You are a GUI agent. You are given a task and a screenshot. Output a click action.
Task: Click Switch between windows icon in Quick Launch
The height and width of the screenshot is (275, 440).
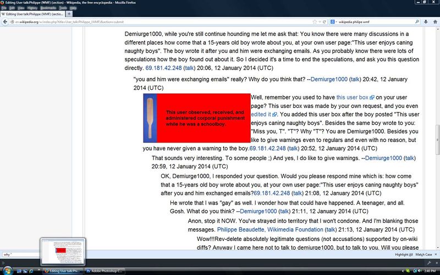(25, 271)
